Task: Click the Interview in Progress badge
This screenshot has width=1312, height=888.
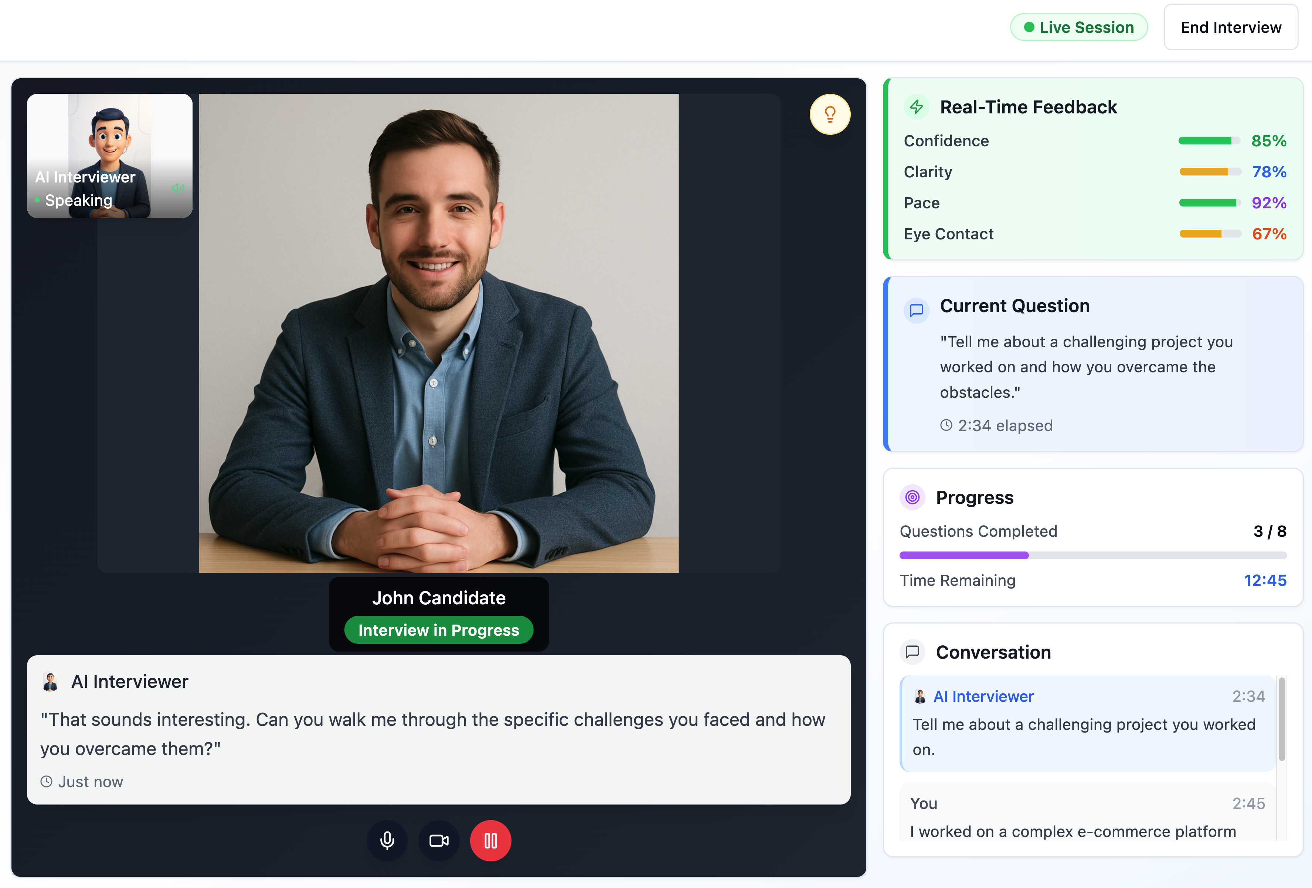Action: pyautogui.click(x=439, y=629)
